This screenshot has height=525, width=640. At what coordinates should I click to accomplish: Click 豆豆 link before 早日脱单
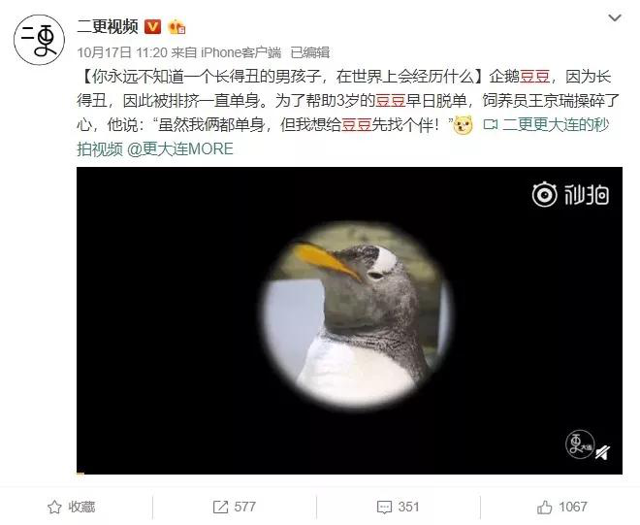tap(390, 101)
